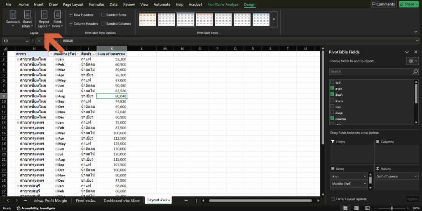422x211 pixels.
Task: Check the ต้นทุน field checkbox
Action: pyautogui.click(x=332, y=113)
